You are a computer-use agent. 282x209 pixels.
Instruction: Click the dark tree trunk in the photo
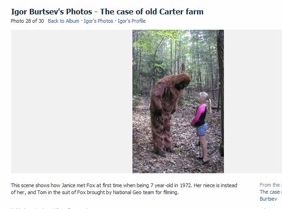221,90
